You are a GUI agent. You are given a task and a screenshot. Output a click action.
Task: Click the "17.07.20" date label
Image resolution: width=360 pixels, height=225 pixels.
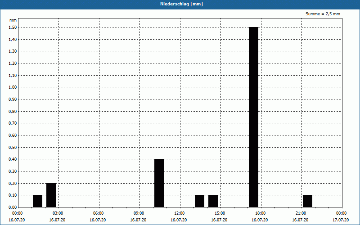(341, 220)
